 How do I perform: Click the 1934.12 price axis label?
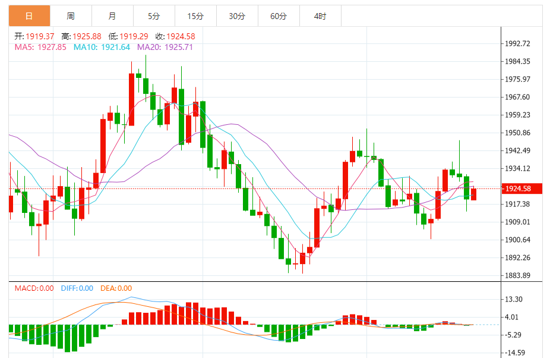point(517,169)
